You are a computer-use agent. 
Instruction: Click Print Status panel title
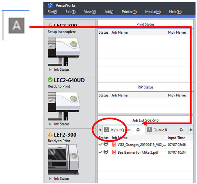point(145,24)
